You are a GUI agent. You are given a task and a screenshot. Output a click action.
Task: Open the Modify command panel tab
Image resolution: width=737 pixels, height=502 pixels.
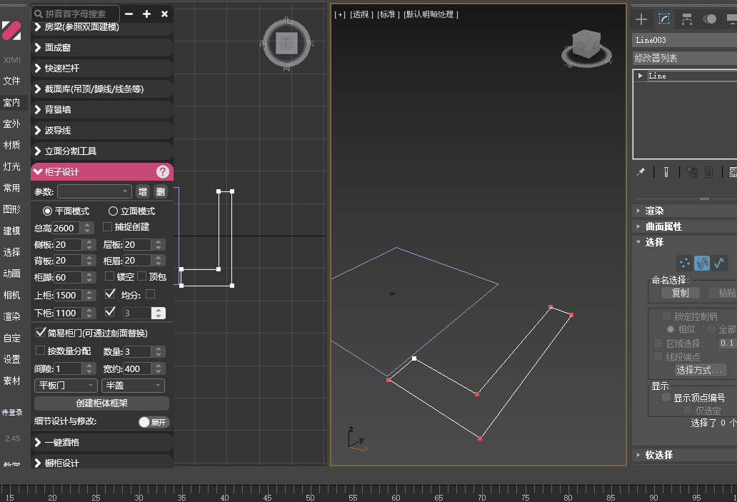663,19
